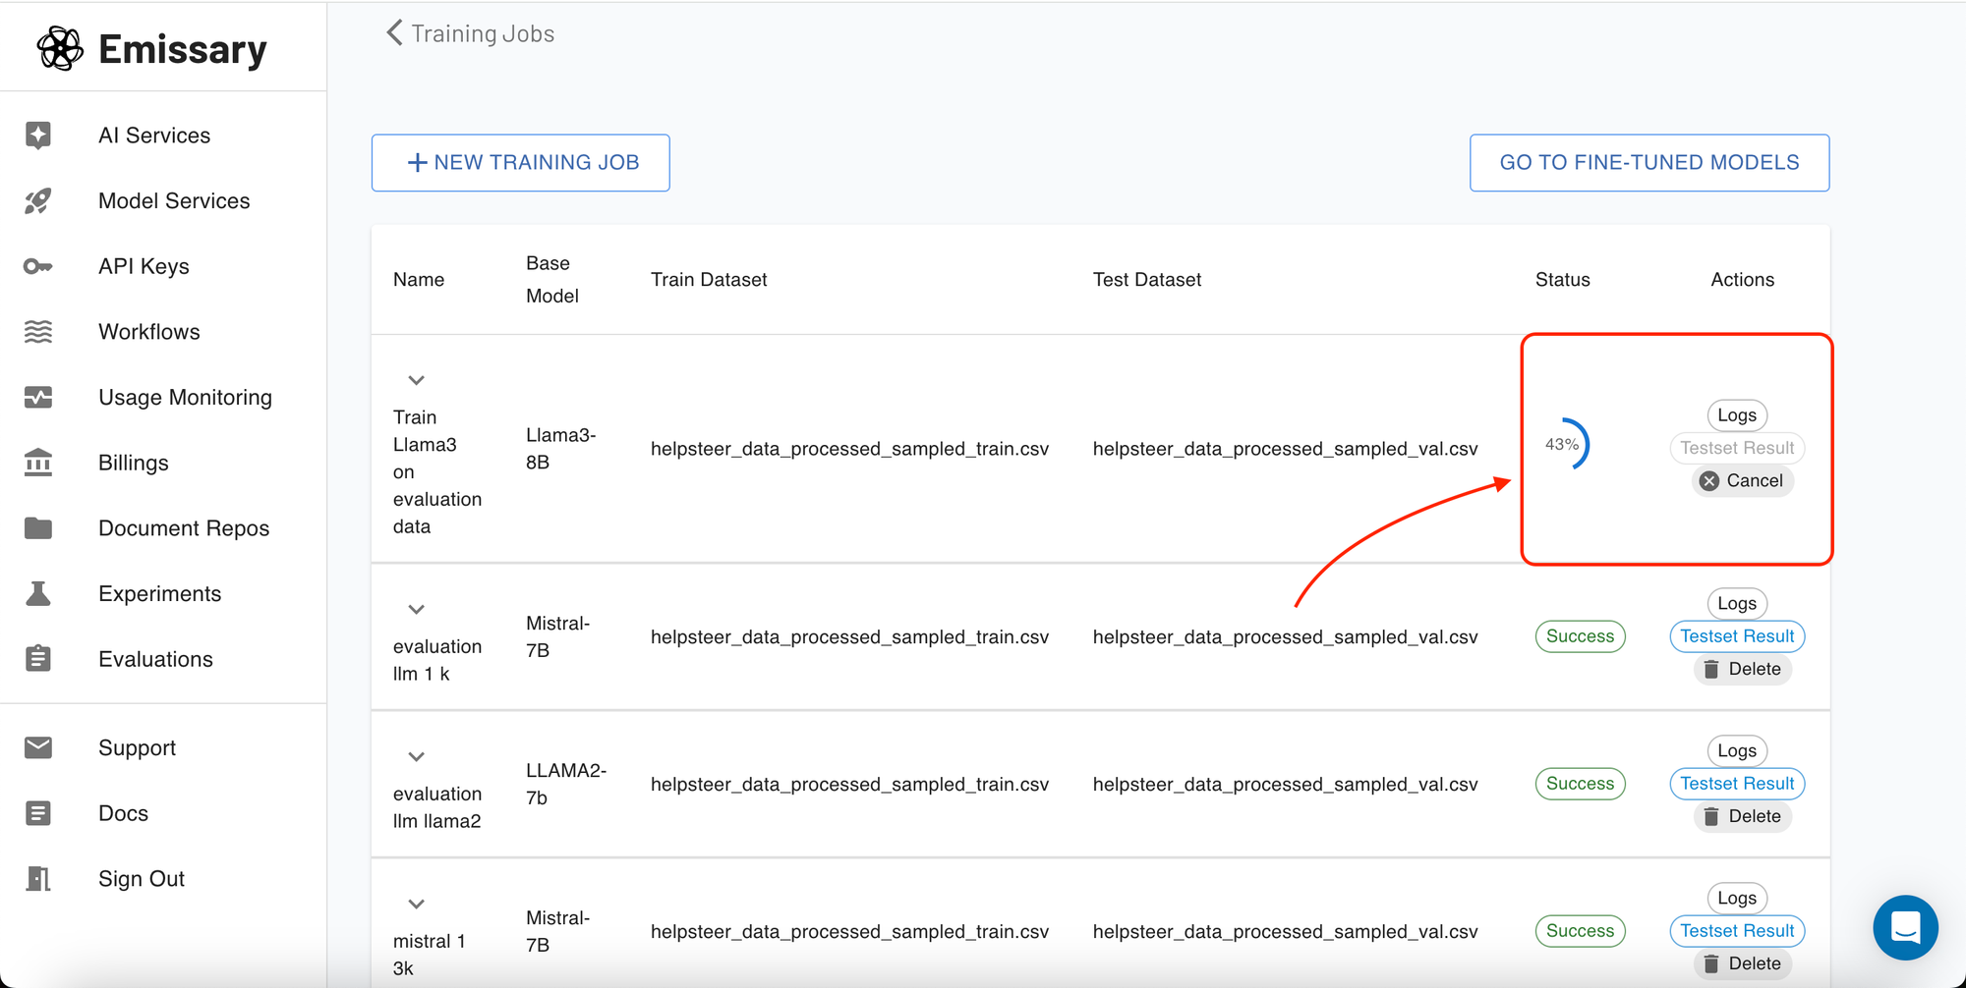Open Evaluations page
Screen dimensions: 1966x988
[163, 659]
